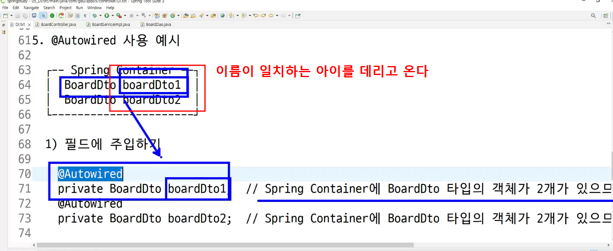Open the Window menu
This screenshot has width=613, height=251.
[x=94, y=8]
